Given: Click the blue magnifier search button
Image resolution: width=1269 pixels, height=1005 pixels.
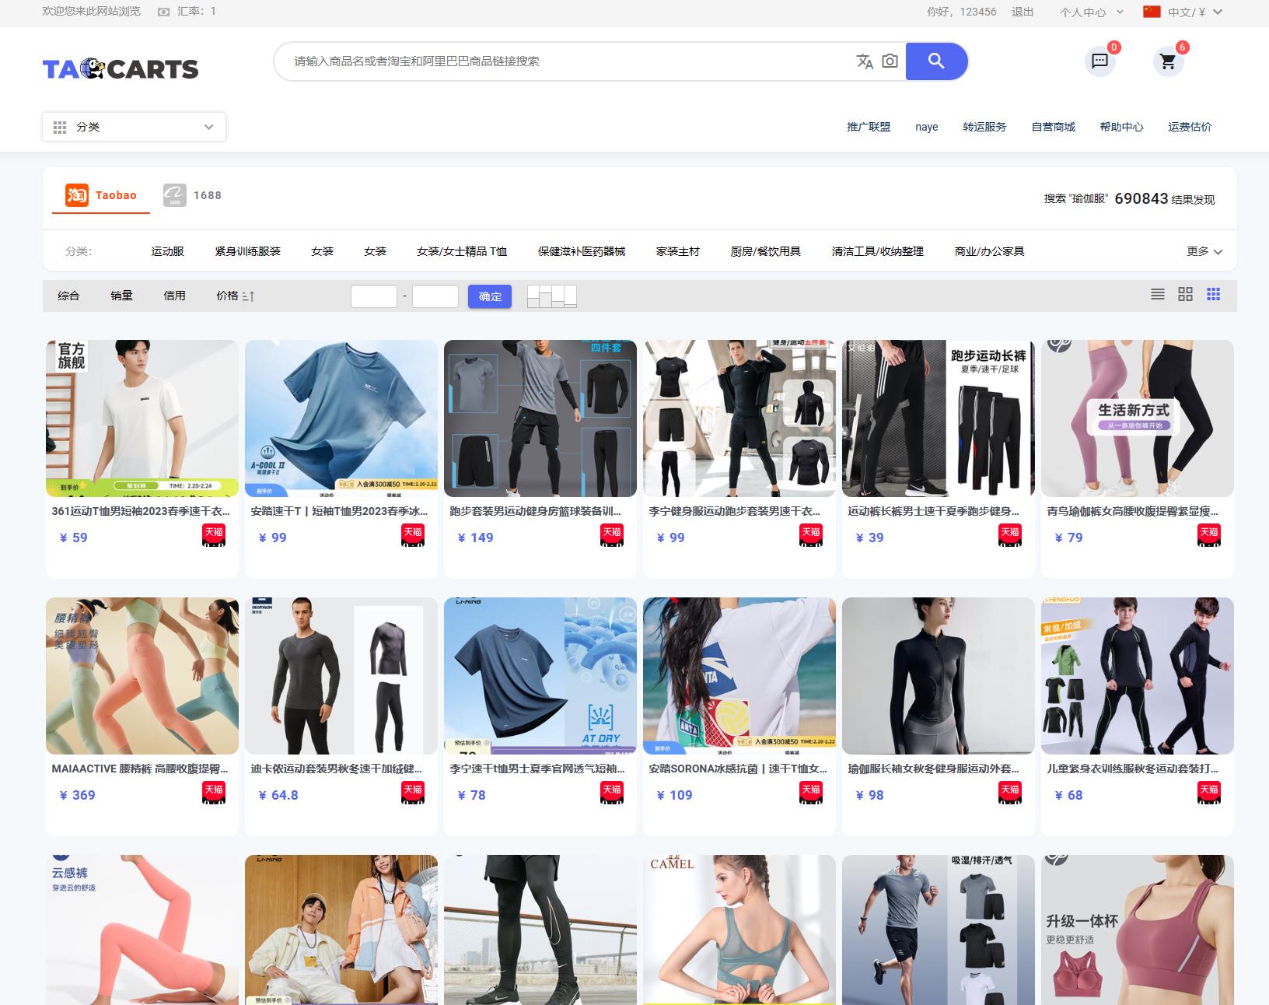Looking at the screenshot, I should 936,61.
